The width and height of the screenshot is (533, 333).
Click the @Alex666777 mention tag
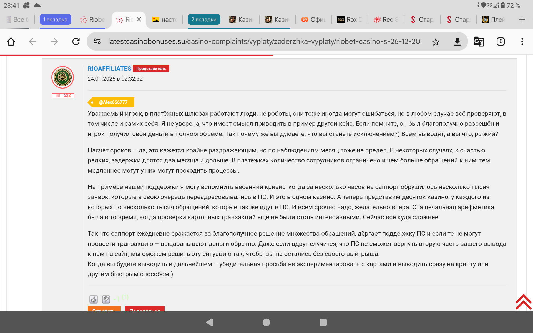pos(113,102)
